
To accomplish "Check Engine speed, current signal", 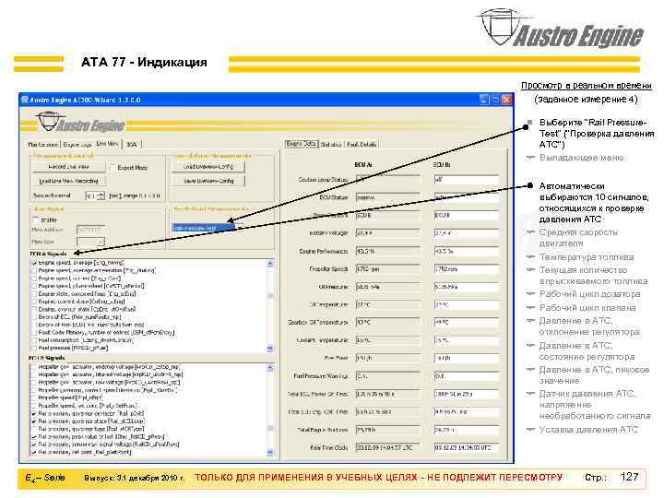I will [x=34, y=279].
